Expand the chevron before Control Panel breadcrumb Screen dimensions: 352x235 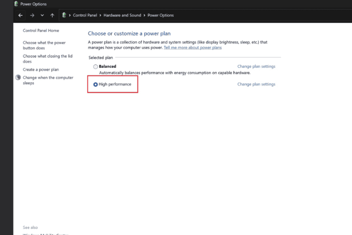[70, 16]
